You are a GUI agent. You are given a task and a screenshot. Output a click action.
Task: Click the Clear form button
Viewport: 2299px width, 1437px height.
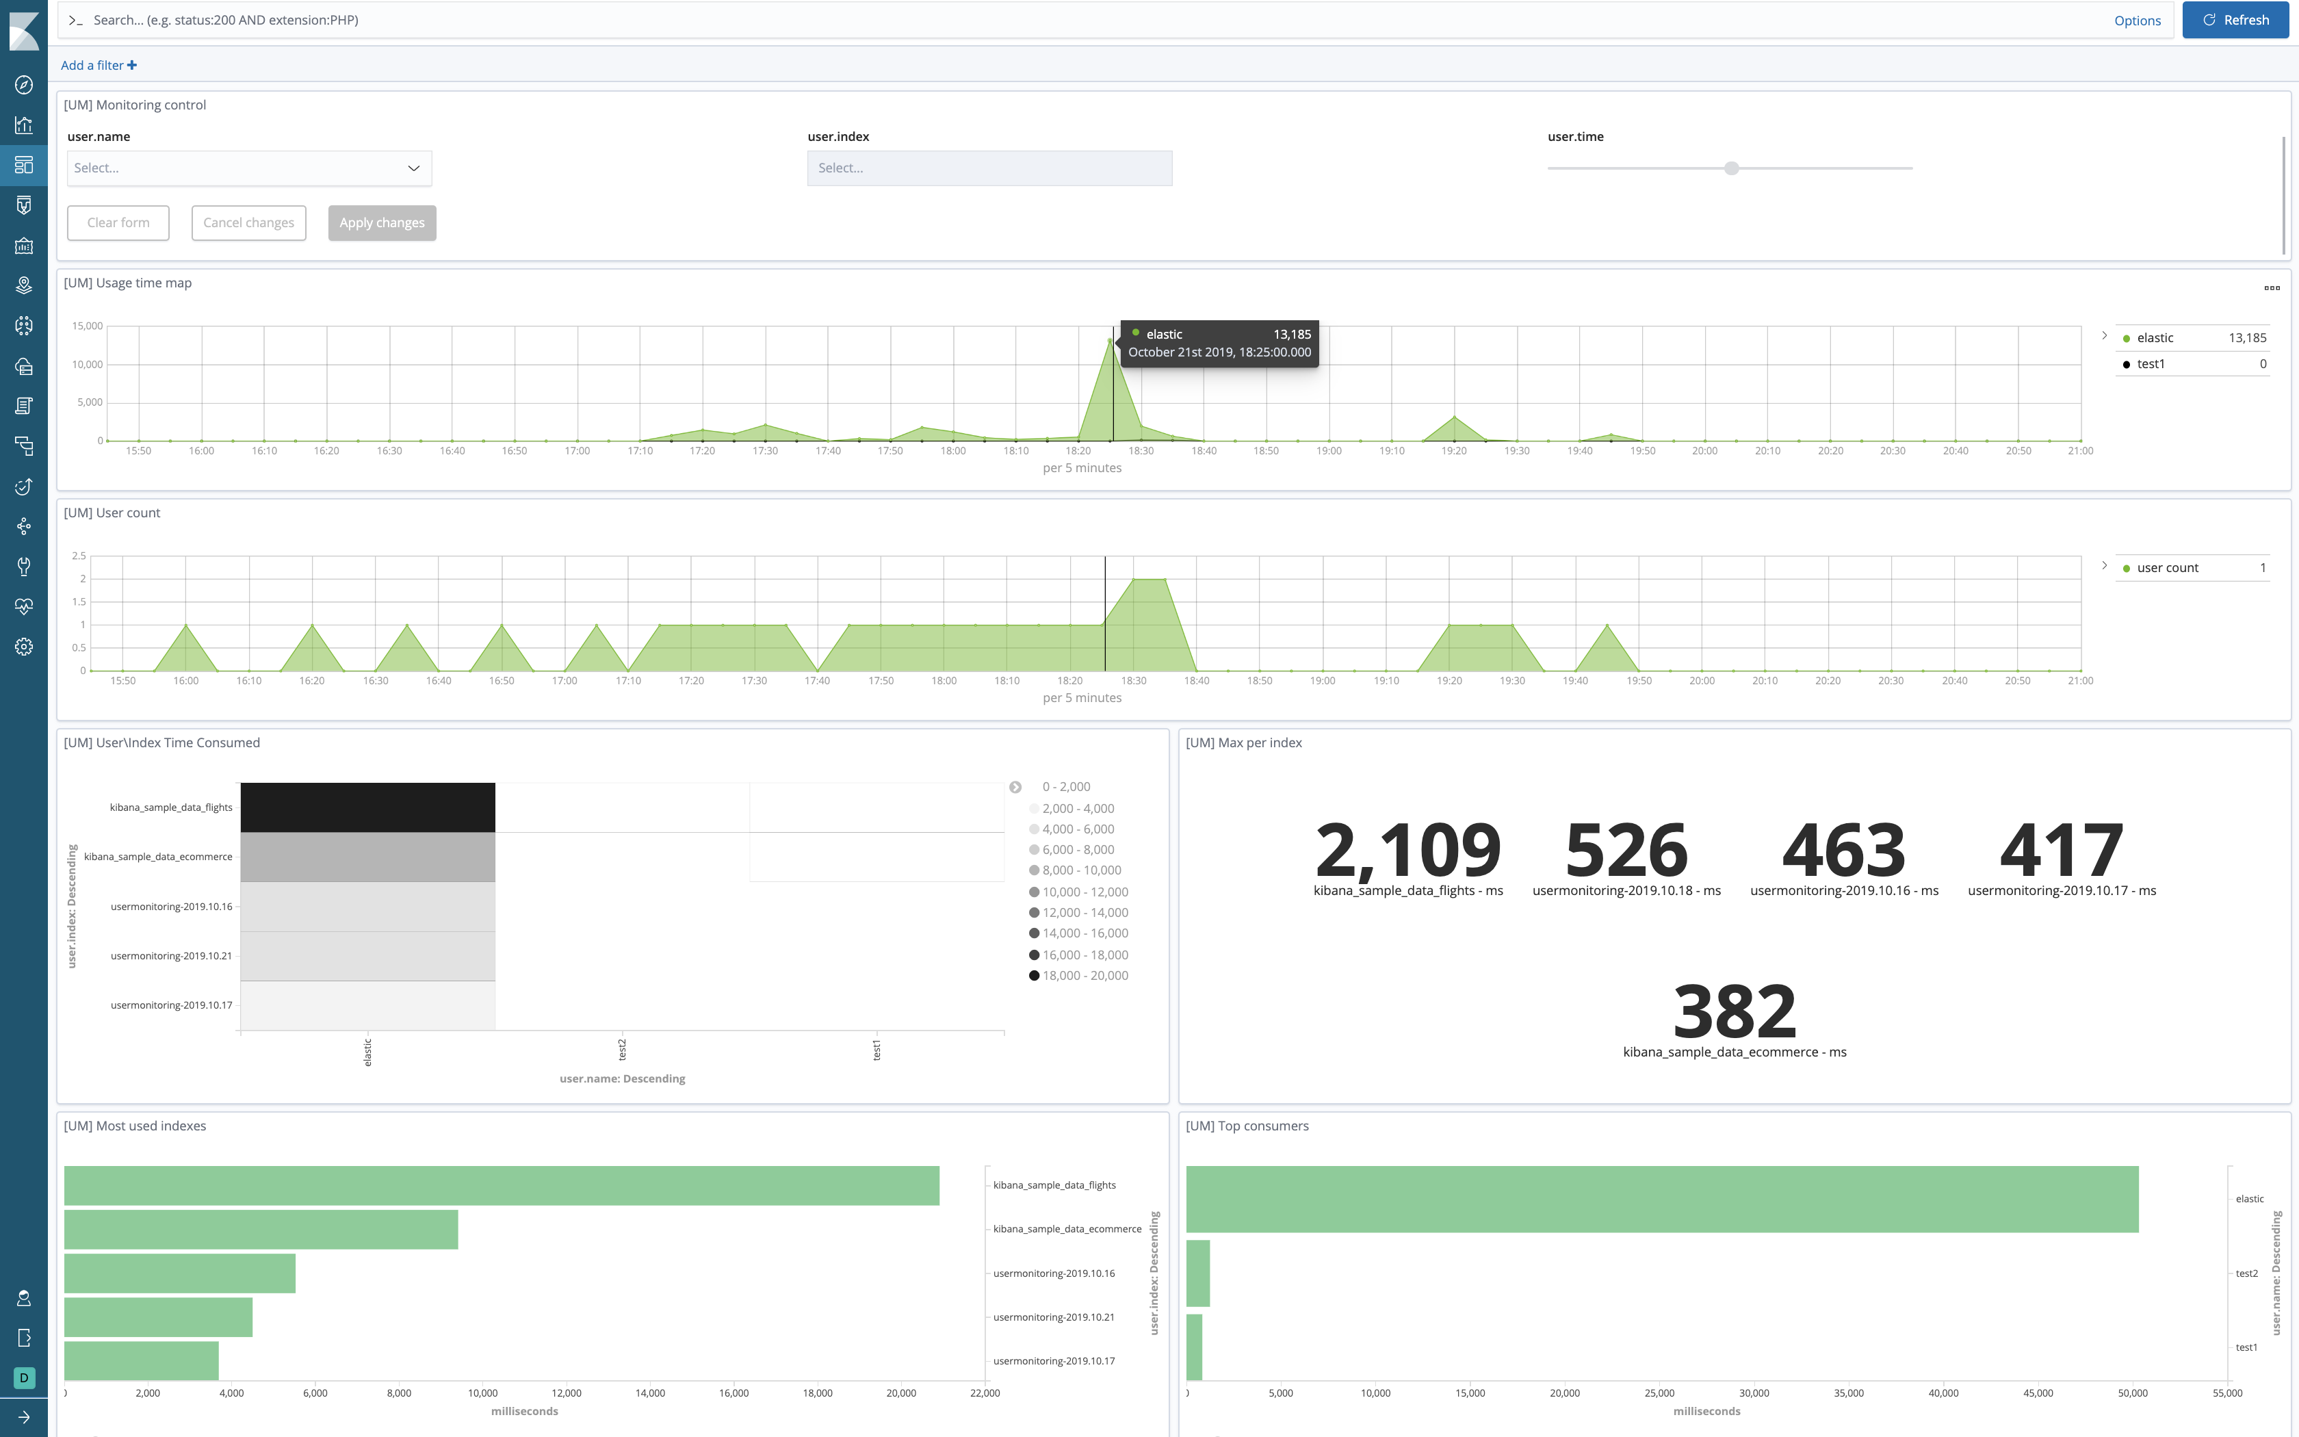click(x=118, y=223)
